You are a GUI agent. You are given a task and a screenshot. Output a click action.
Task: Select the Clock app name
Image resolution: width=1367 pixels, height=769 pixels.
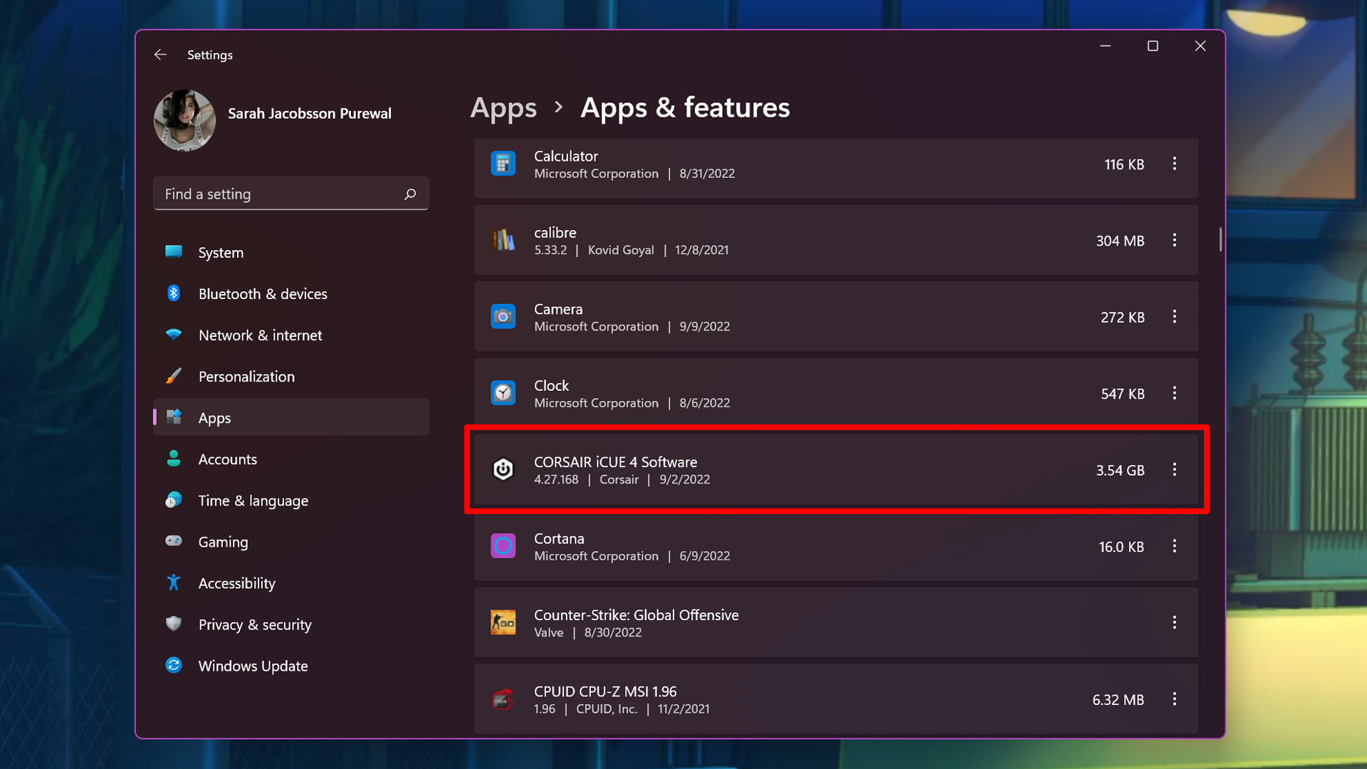tap(552, 385)
